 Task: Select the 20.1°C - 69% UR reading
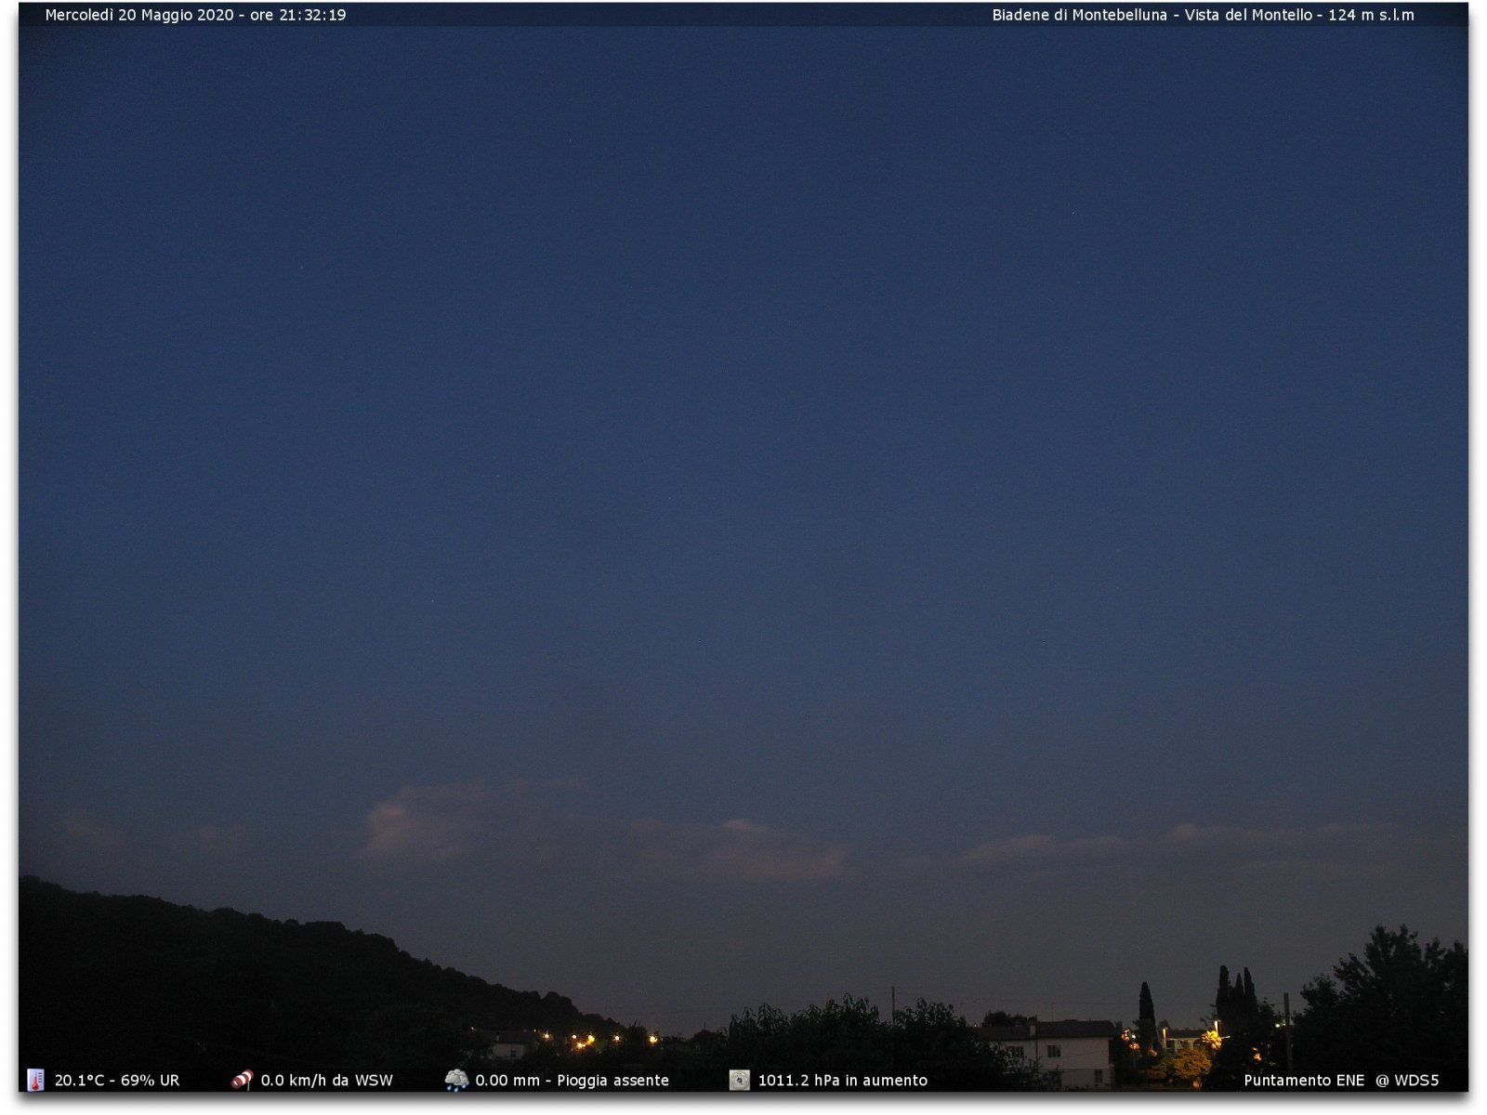[x=117, y=1081]
